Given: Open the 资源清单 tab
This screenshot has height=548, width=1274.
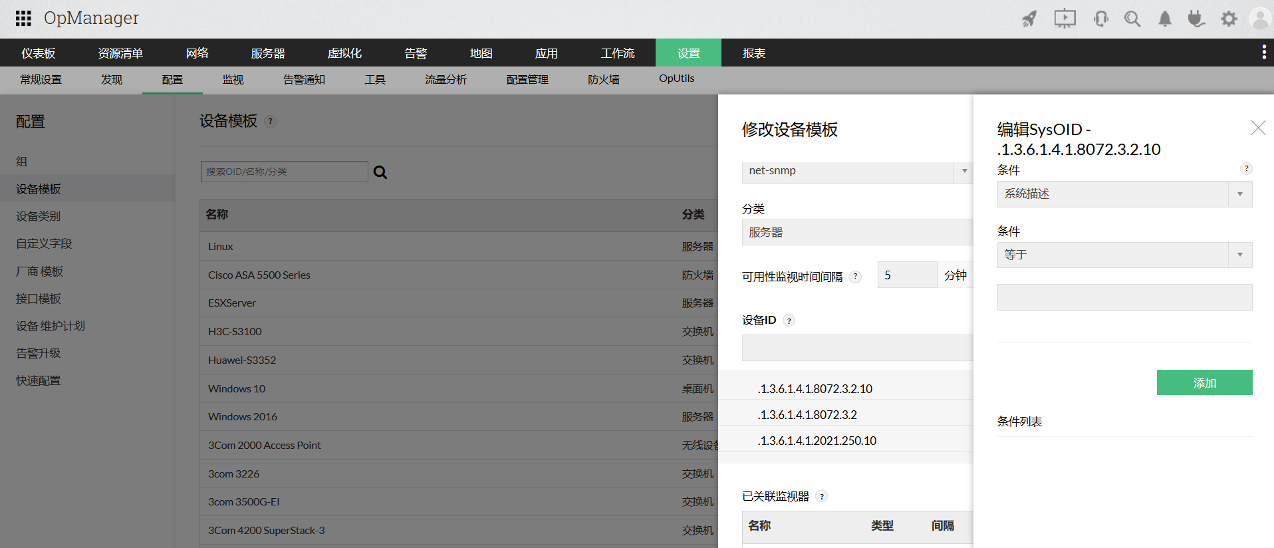Looking at the screenshot, I should 120,53.
